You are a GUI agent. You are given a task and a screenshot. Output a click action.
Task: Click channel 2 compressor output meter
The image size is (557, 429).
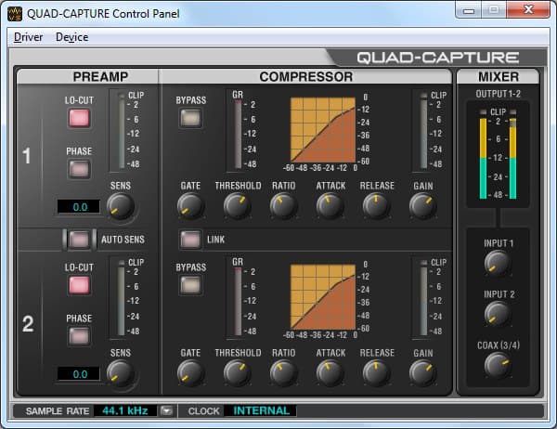point(423,299)
